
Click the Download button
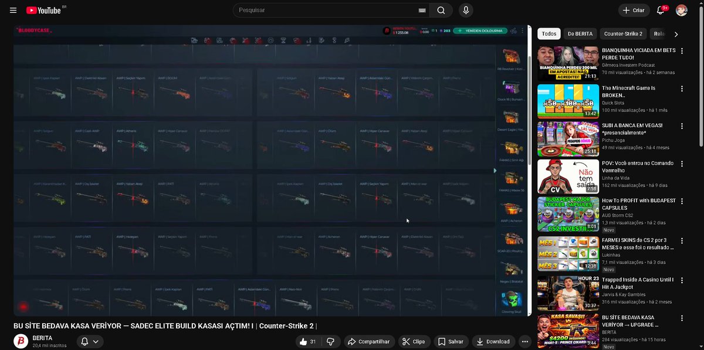tap(493, 341)
